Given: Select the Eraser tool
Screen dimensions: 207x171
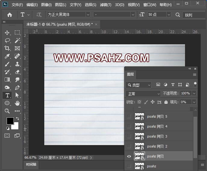Looking at the screenshot, I should pyautogui.click(x=17, y=72).
